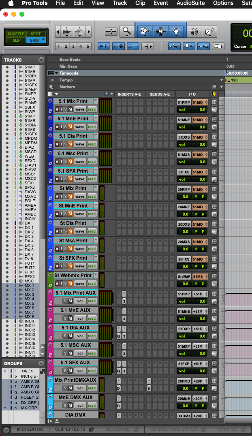Viewport: 252px width, 436px height.
Task: Select the Trim tool
Action: pos(144,31)
